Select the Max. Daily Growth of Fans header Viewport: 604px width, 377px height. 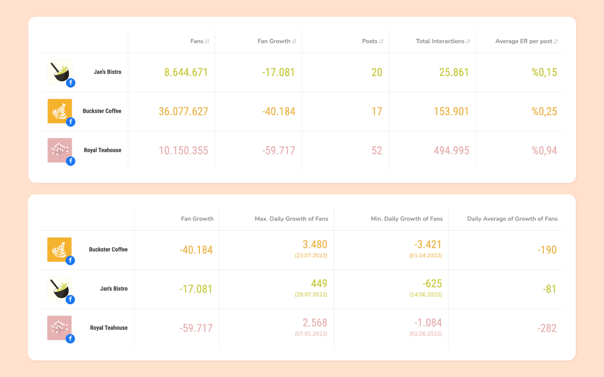291,219
